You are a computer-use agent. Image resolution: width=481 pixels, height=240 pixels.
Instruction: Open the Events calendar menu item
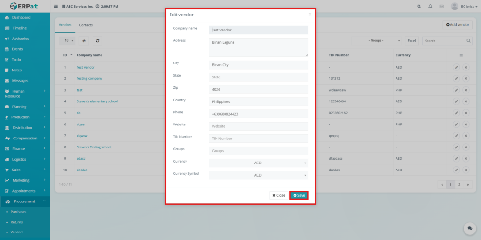17,49
